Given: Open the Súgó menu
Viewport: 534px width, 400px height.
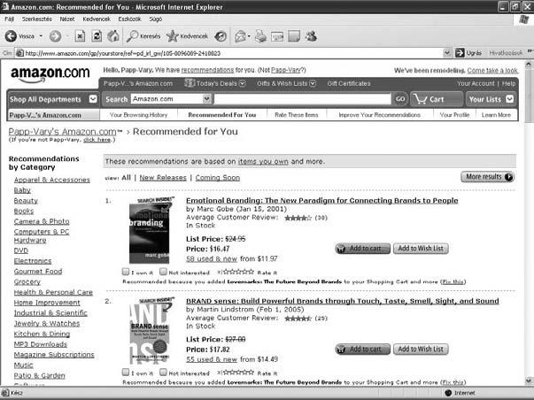Looking at the screenshot, I should click(155, 19).
